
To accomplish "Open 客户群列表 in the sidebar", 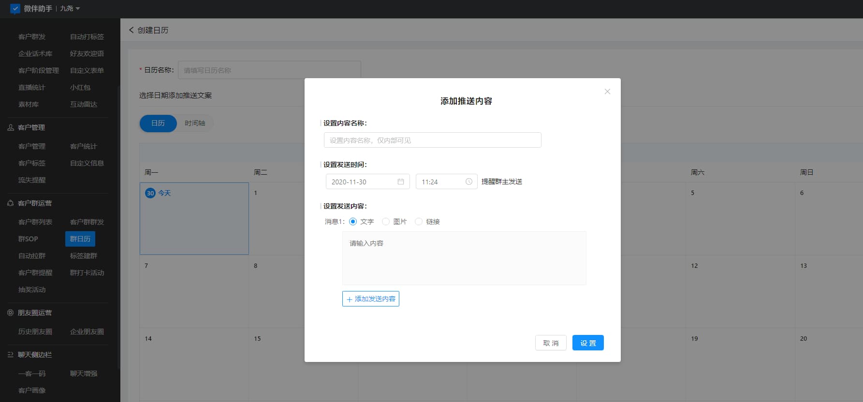I will tap(35, 222).
